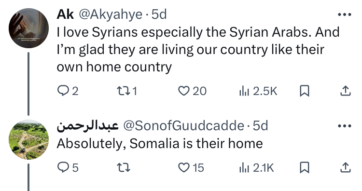This screenshot has height=191, width=362.
Task: Bookmark Ak's tweet
Action: click(x=304, y=91)
